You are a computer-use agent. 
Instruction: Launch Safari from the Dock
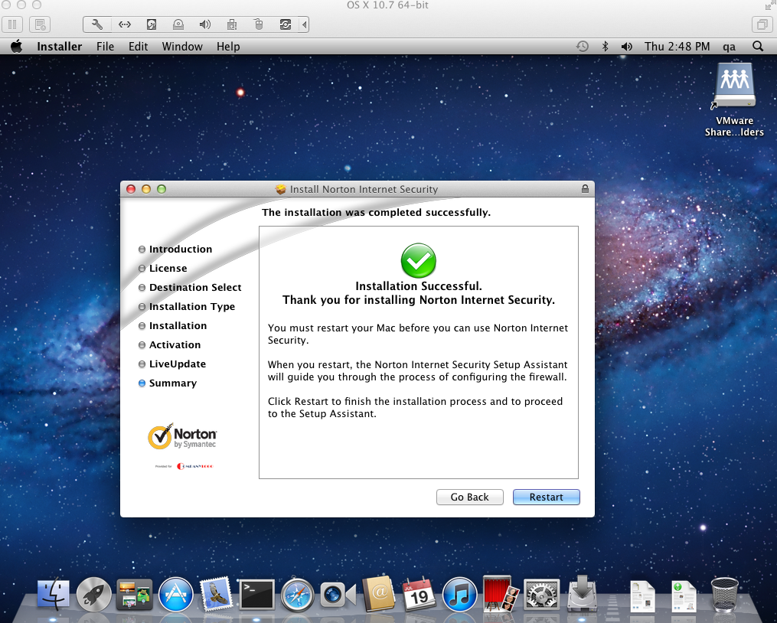click(x=297, y=594)
